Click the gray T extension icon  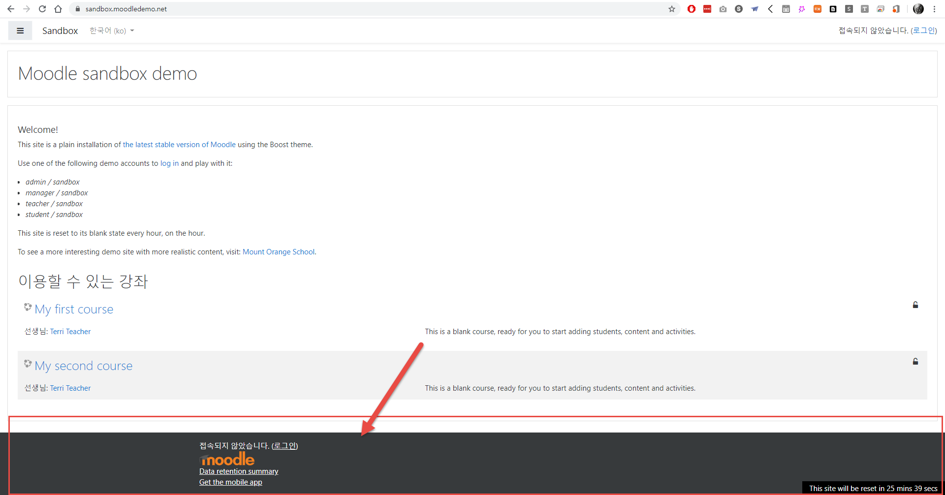tap(865, 9)
